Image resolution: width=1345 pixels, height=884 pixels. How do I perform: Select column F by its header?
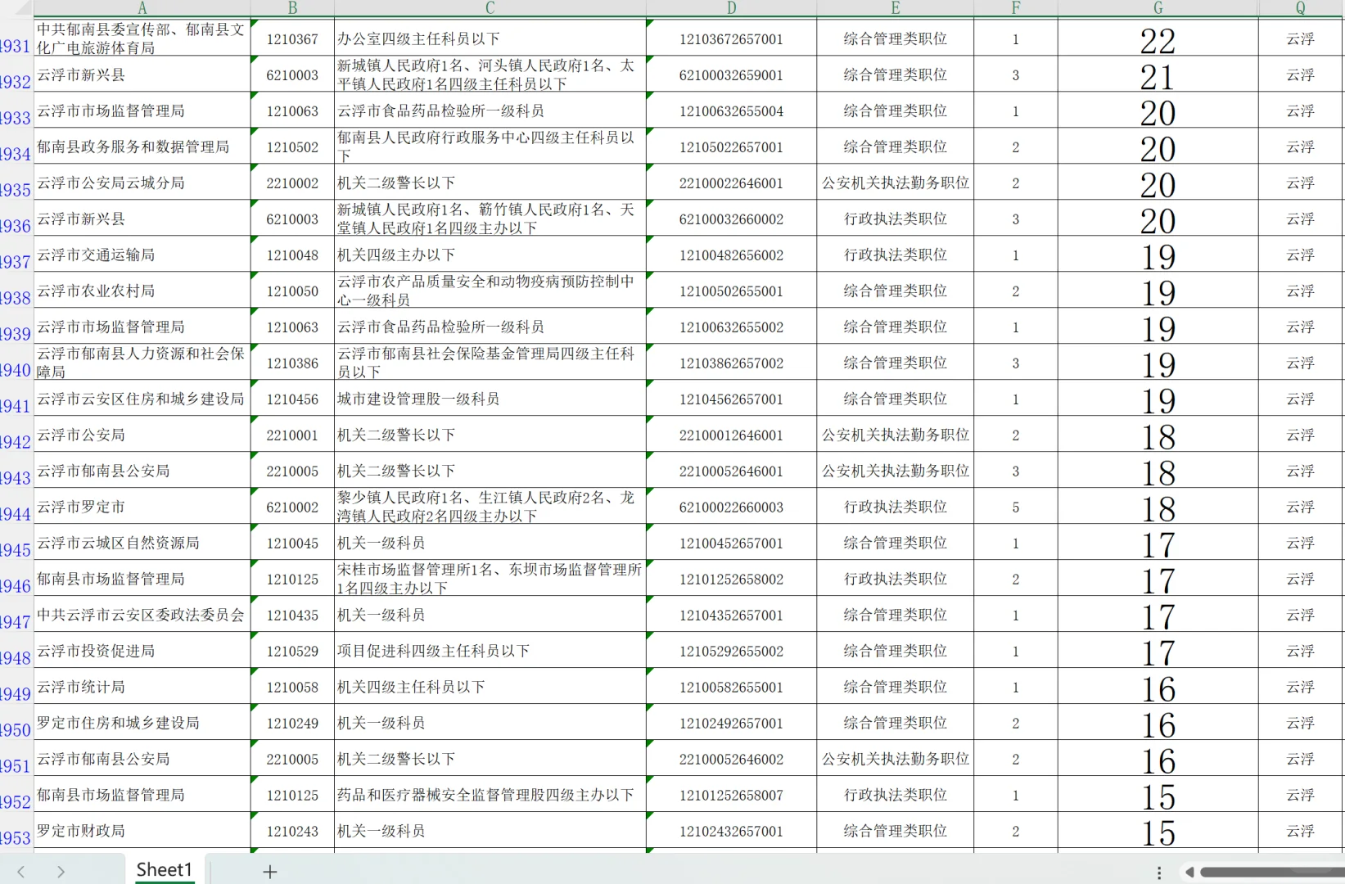(x=1015, y=8)
